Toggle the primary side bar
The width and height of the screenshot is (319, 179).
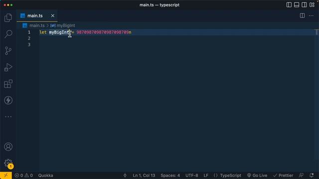click(x=289, y=5)
